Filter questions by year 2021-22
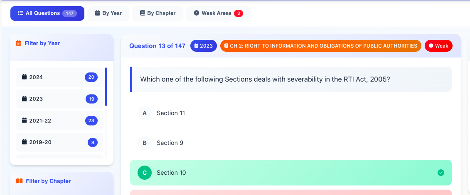 (60, 120)
